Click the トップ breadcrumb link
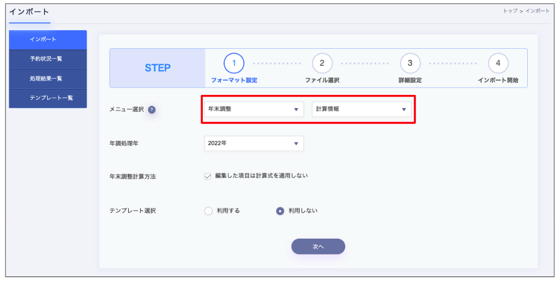Screen dimensions: 559x283 [x=510, y=11]
